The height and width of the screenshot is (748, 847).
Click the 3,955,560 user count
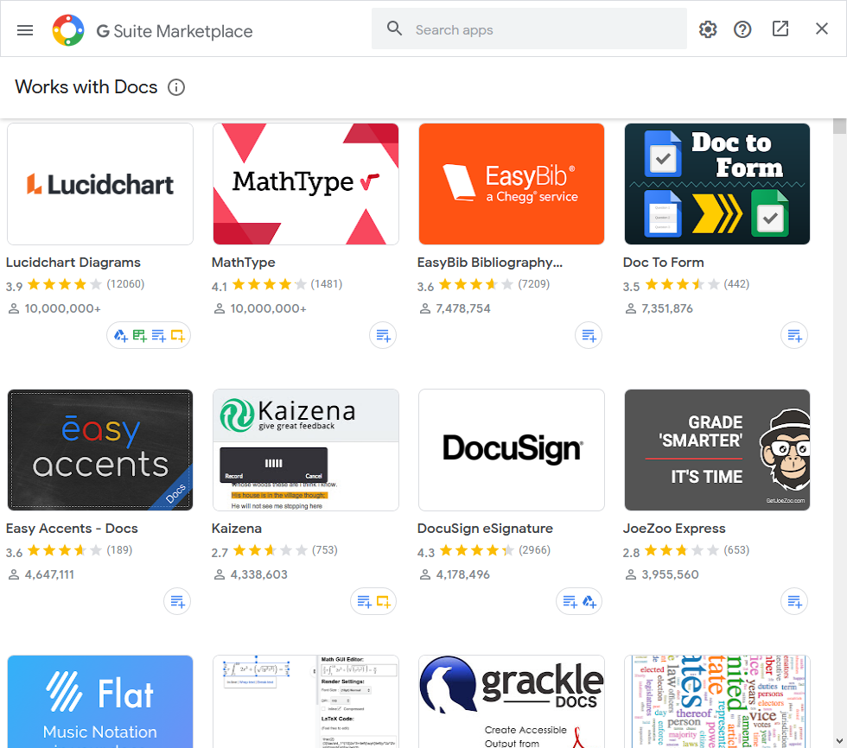click(x=670, y=574)
